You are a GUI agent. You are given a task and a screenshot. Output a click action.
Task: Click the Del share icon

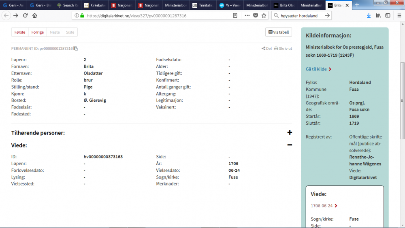click(266, 49)
